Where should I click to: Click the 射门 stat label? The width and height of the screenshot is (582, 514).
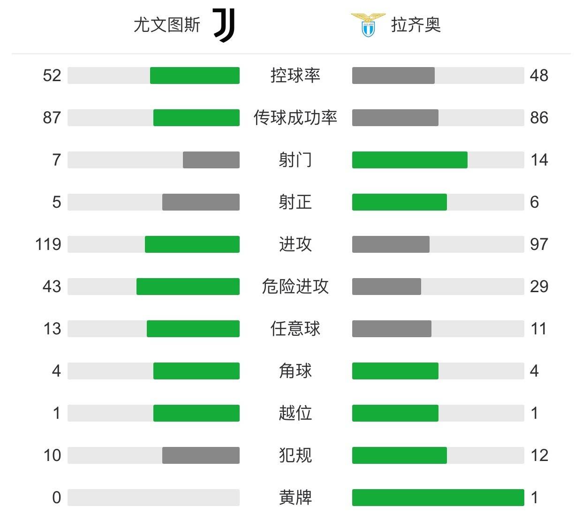(x=295, y=160)
